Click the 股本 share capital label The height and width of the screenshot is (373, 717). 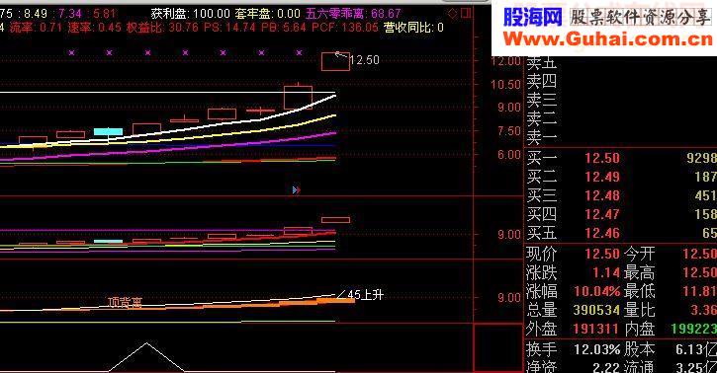tap(640, 349)
